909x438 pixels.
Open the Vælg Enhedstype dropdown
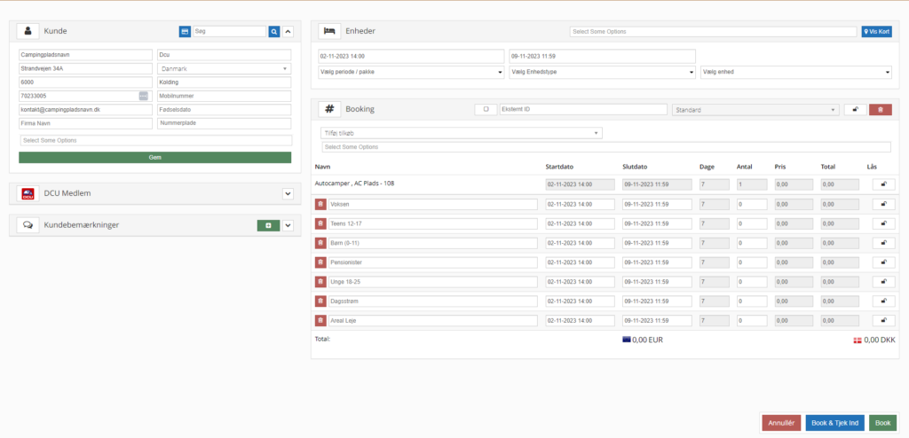click(601, 73)
